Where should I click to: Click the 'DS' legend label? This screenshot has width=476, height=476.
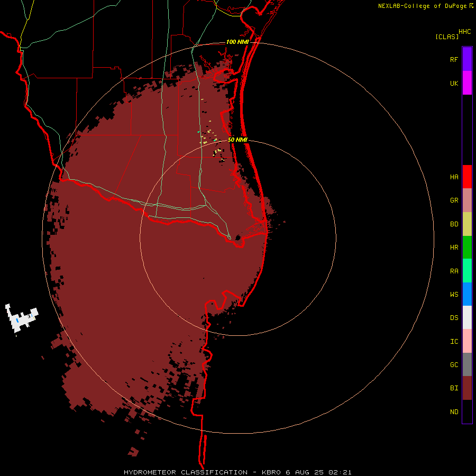click(x=454, y=318)
